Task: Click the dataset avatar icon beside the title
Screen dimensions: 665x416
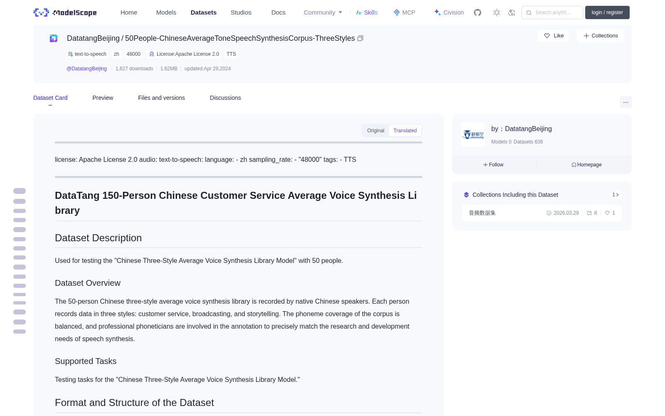Action: pos(54,38)
